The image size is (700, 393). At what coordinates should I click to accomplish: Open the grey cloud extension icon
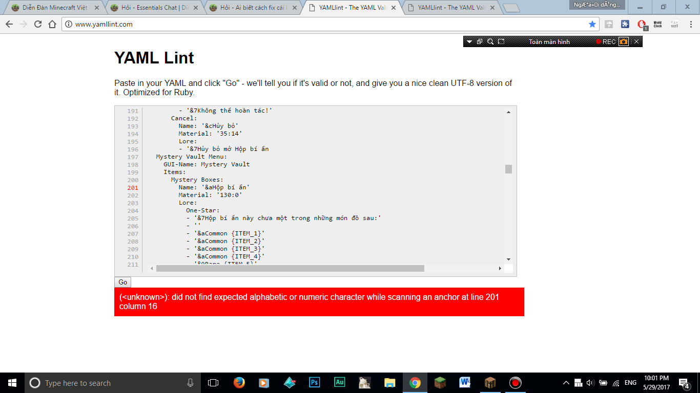pyautogui.click(x=609, y=24)
